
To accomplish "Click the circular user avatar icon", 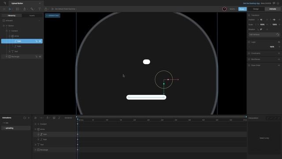I will (x=224, y=9).
